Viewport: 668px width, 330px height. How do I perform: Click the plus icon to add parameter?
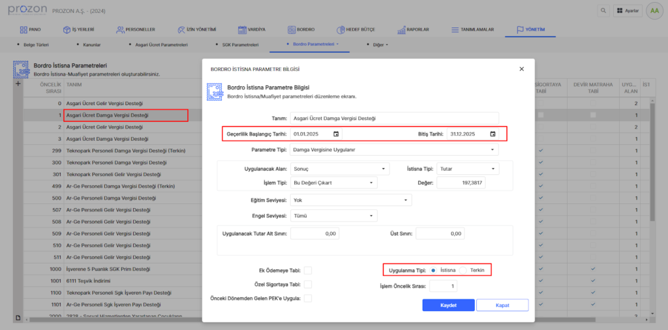point(18,84)
